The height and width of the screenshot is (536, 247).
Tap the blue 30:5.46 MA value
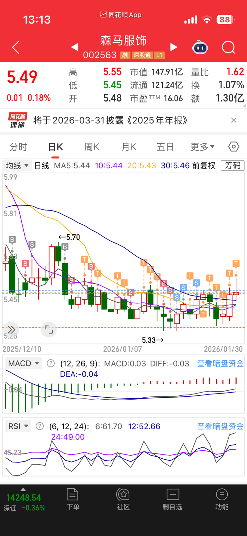point(175,166)
